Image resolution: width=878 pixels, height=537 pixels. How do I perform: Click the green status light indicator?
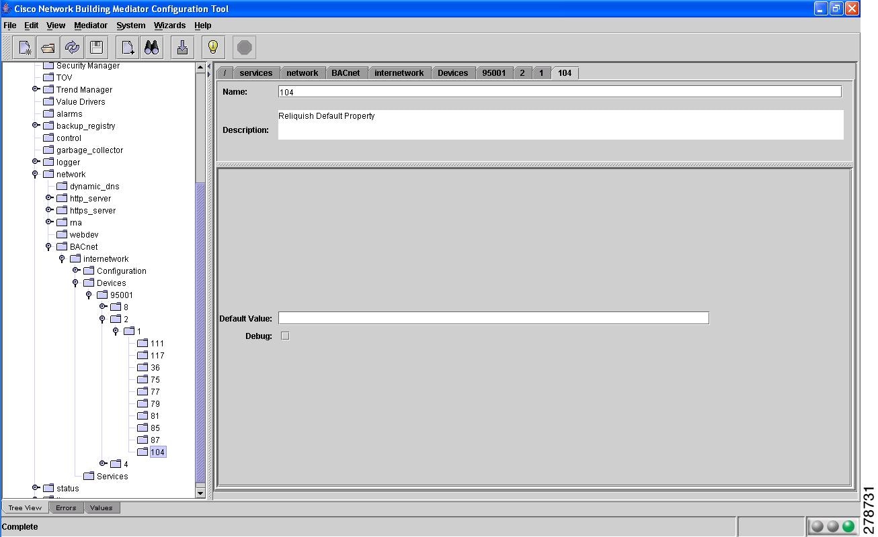(848, 526)
